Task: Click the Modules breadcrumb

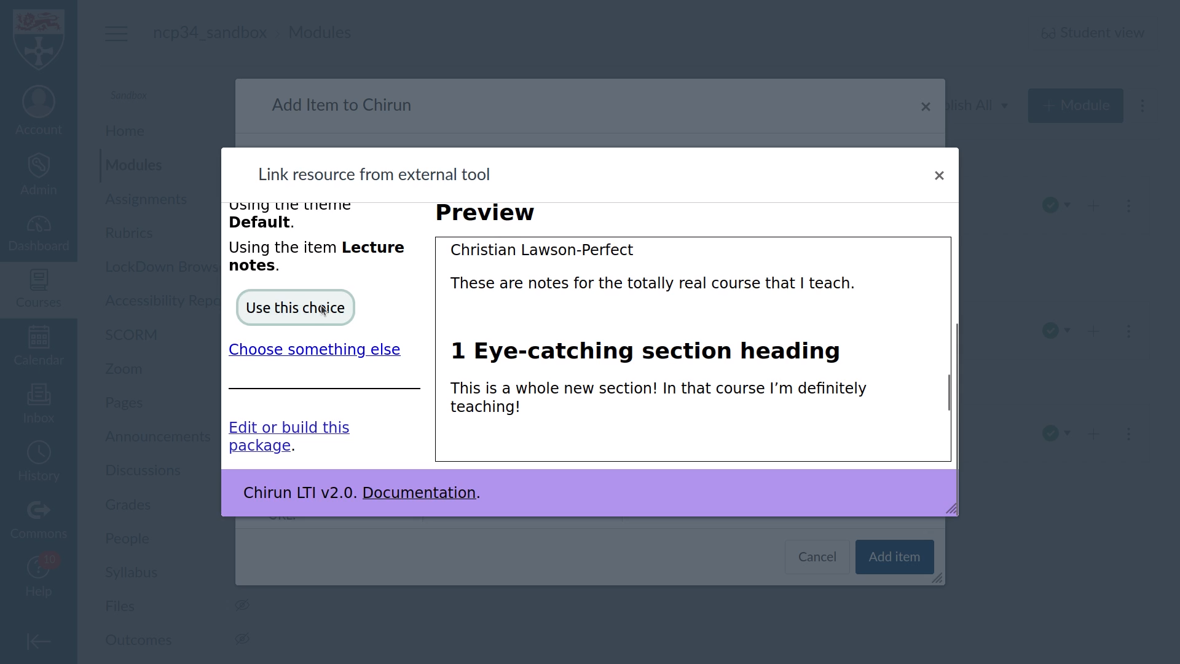Action: coord(320,33)
